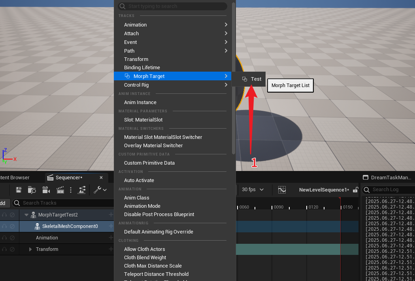Mute the Animation track
415x281 pixels.
click(12, 238)
